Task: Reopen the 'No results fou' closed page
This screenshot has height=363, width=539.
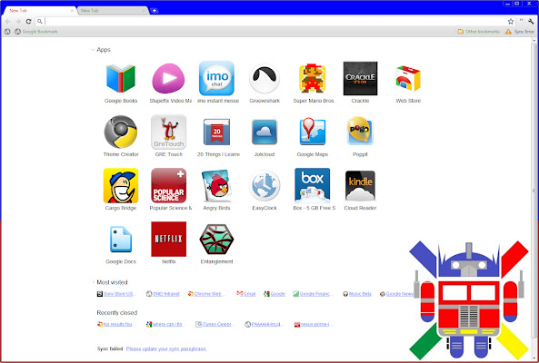Action: click(x=115, y=324)
